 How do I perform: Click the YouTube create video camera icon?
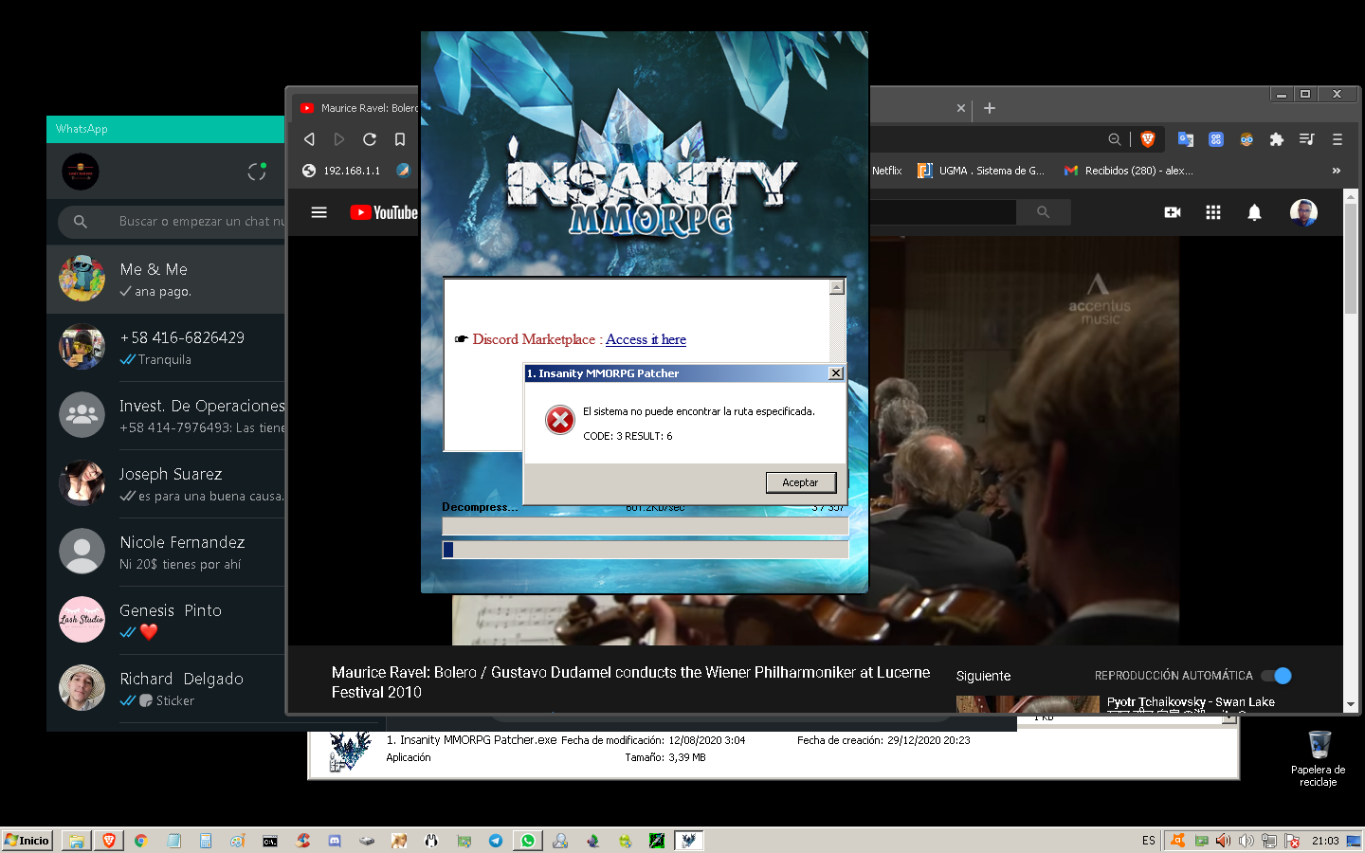1172,212
